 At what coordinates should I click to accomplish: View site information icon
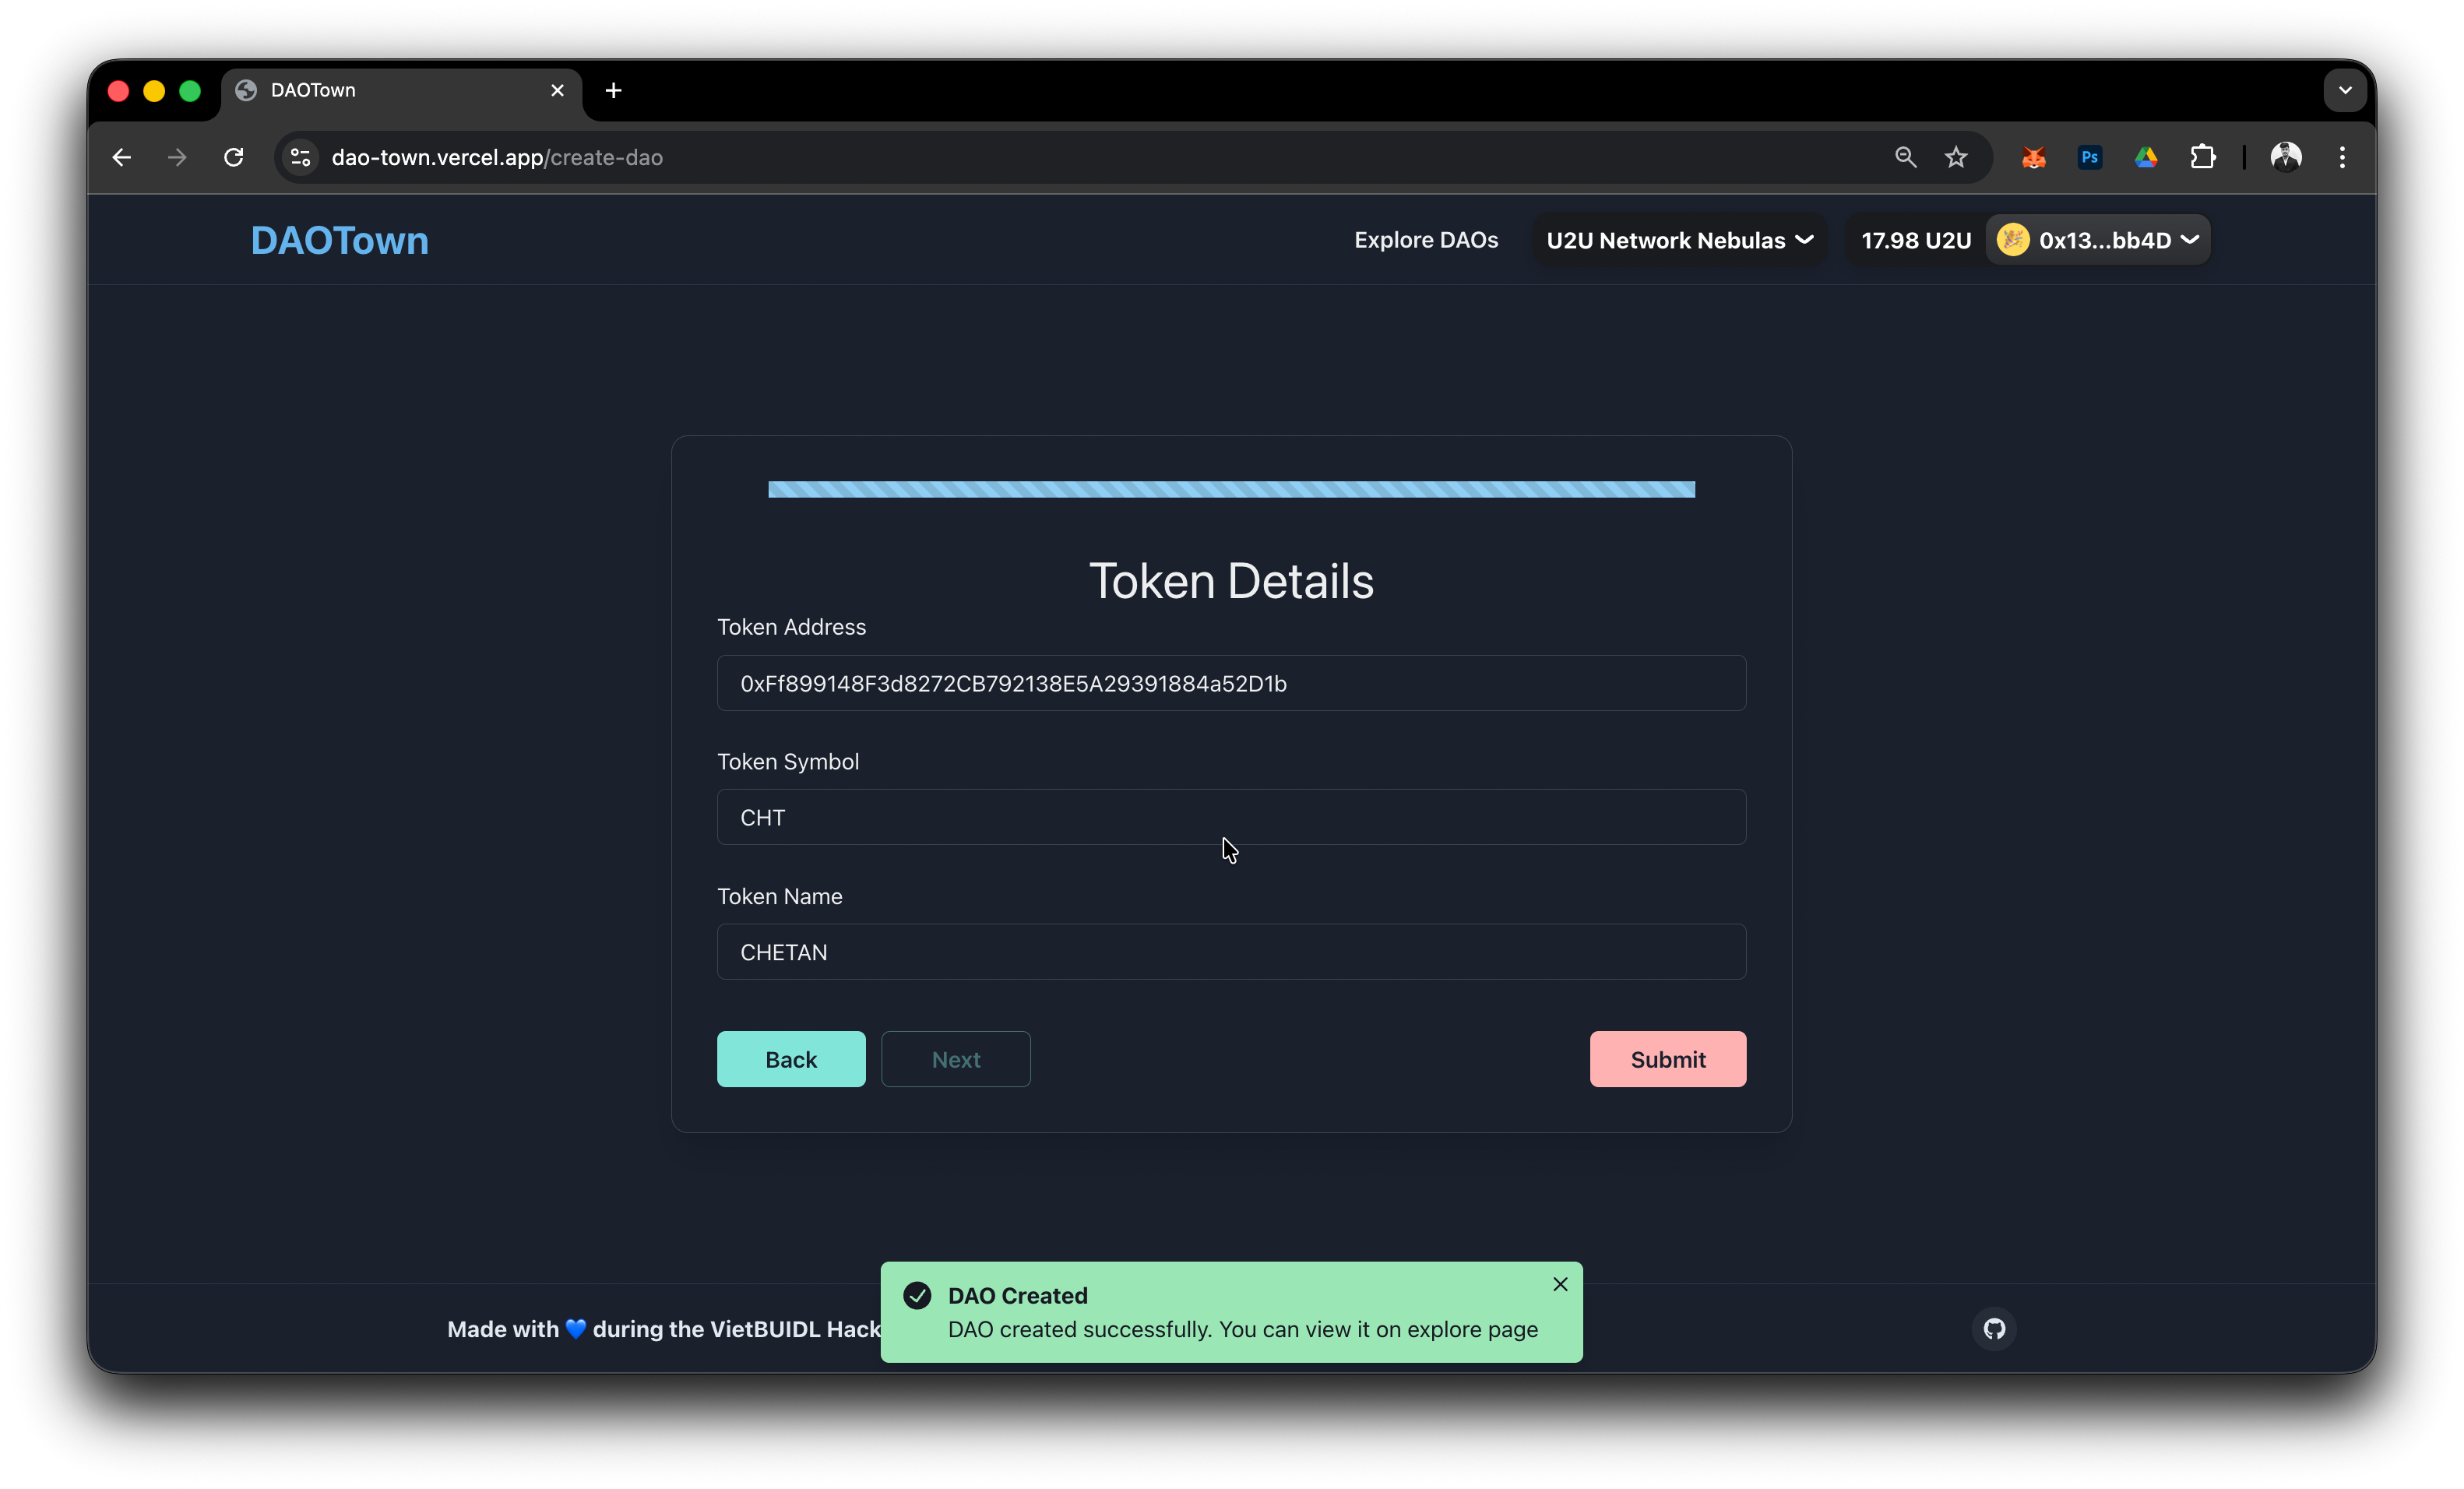[301, 157]
